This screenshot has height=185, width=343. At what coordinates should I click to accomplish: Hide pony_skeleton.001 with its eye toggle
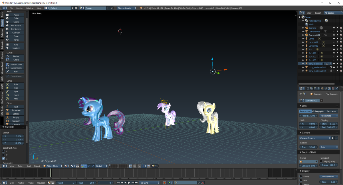tap(334, 67)
